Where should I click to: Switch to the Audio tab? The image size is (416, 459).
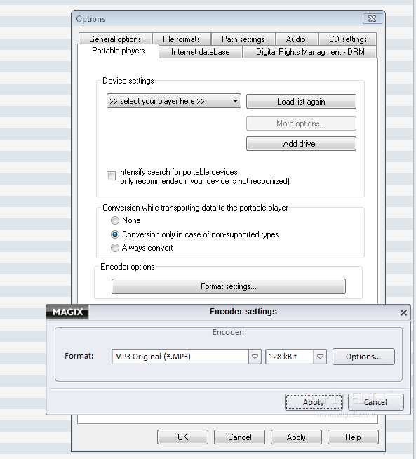coord(295,39)
